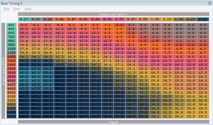Click the 5.6 cell in the 1000 RPM row
213x125 pixels.
(x=155, y=49)
